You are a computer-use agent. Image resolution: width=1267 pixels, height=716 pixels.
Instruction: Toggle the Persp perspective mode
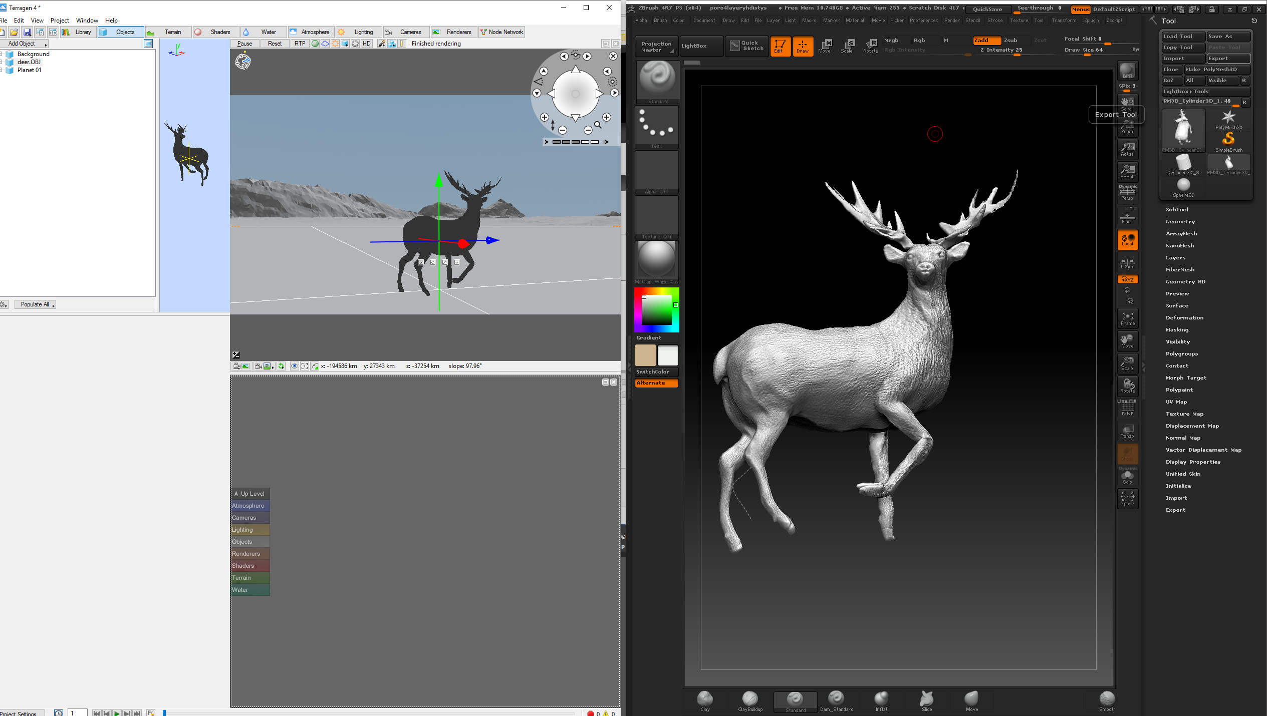point(1127,193)
